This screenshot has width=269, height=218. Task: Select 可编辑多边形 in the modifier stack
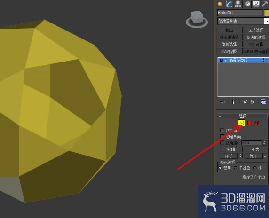pyautogui.click(x=243, y=60)
